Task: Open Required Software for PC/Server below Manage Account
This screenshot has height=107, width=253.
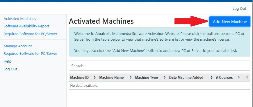Action: (x=30, y=54)
